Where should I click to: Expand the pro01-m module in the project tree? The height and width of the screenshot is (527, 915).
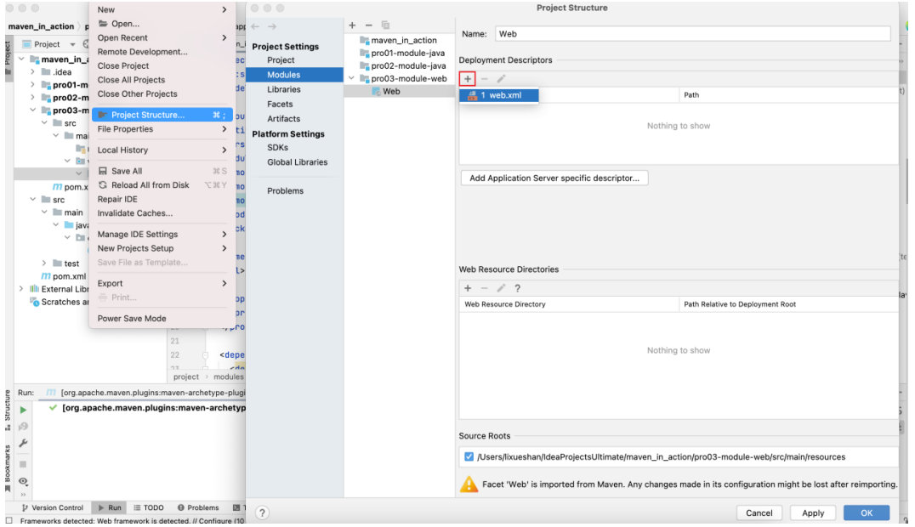click(32, 85)
